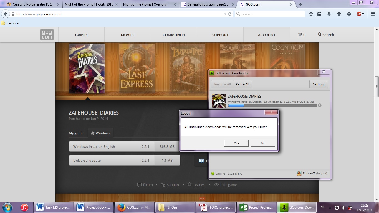Select The Bard's Tale cover on shelf
The height and width of the screenshot is (213, 379).
pyautogui.click(x=187, y=69)
